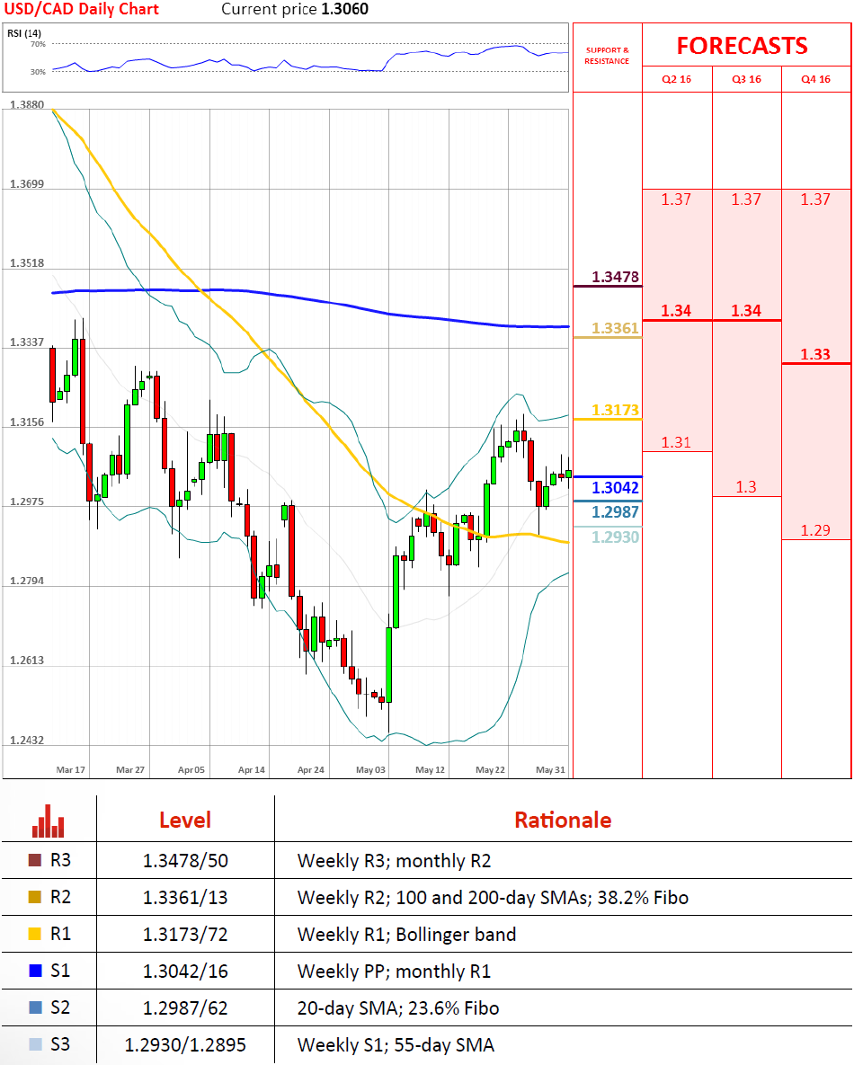Click the red bar chart icon
Viewport: 854px width, 1065px height.
point(49,821)
